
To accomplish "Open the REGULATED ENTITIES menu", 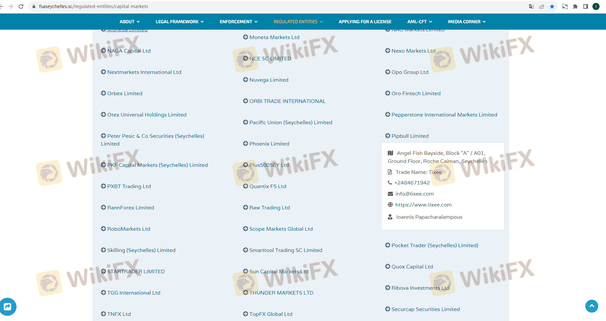I will 298,22.
